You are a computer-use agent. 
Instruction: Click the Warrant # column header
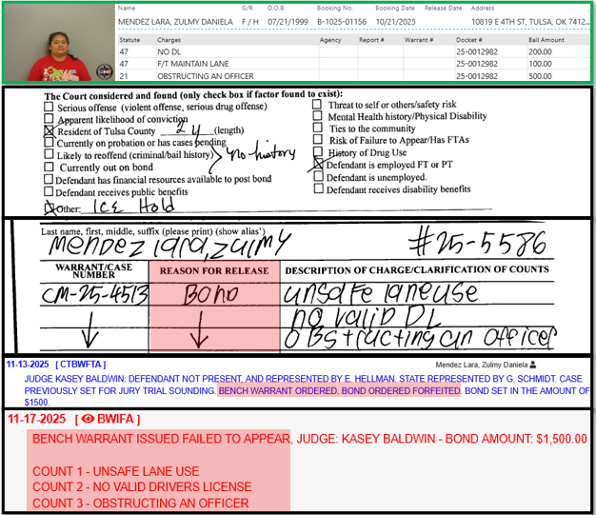tap(419, 40)
